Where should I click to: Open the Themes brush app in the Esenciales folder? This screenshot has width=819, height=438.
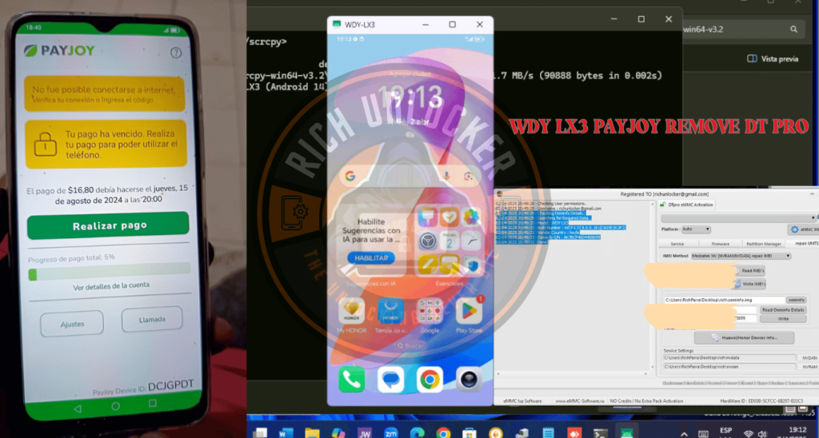coord(428,217)
